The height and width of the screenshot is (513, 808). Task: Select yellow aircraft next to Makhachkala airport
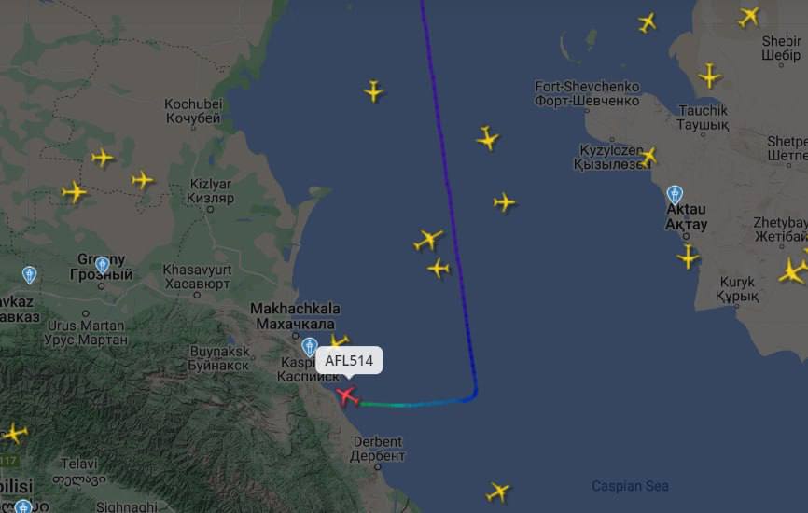click(339, 340)
